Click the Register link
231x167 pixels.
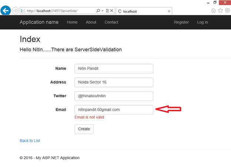pos(181,22)
